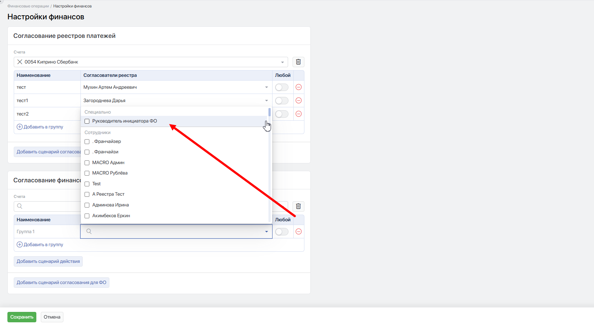
Task: Check the Руководитель инициатора ФО checkbox
Action: [87, 121]
